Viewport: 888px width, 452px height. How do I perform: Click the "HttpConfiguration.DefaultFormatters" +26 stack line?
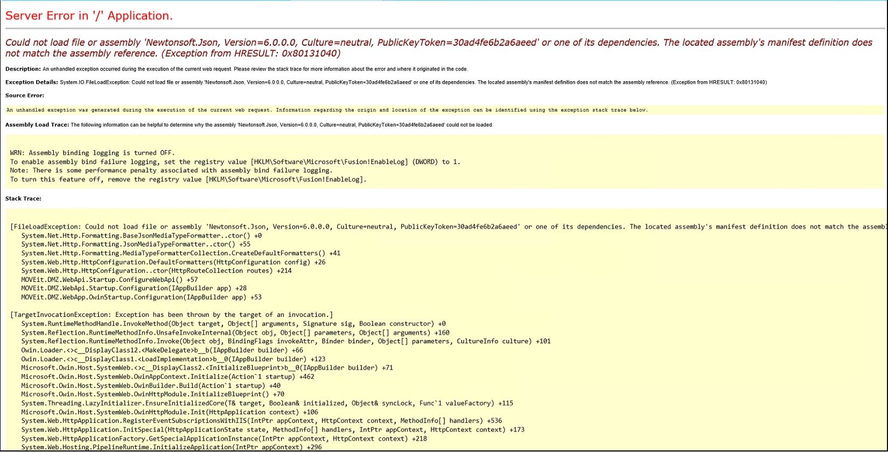tap(173, 262)
